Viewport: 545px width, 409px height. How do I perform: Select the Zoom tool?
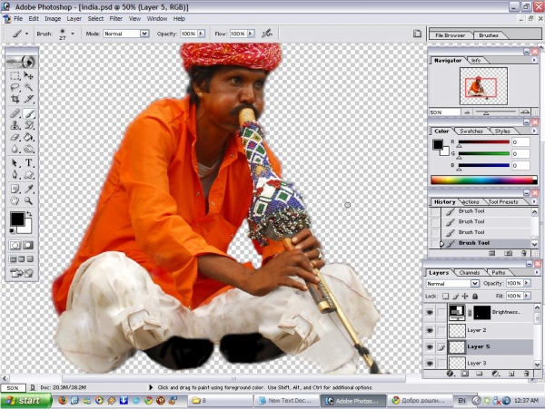[x=29, y=200]
